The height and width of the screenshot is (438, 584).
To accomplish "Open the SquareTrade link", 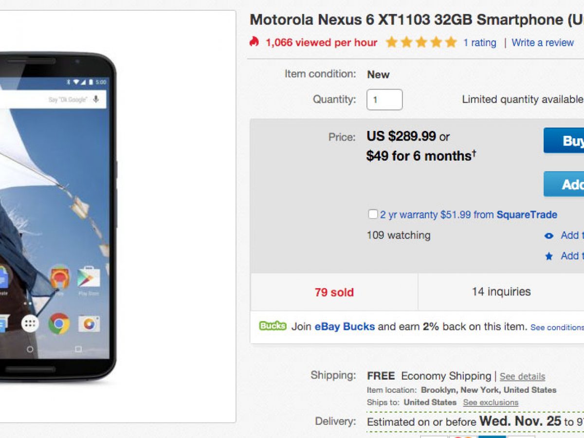I will [527, 215].
